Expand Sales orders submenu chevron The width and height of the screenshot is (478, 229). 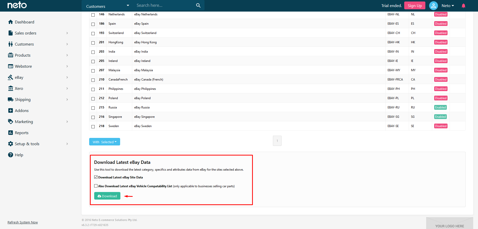(x=67, y=33)
